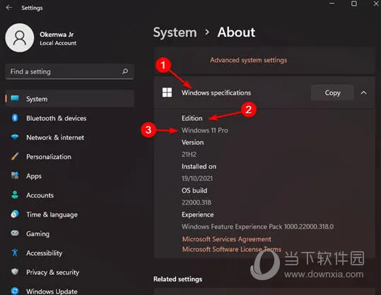The width and height of the screenshot is (381, 295).
Task: Select the Gaming controller icon
Action: pyautogui.click(x=15, y=233)
